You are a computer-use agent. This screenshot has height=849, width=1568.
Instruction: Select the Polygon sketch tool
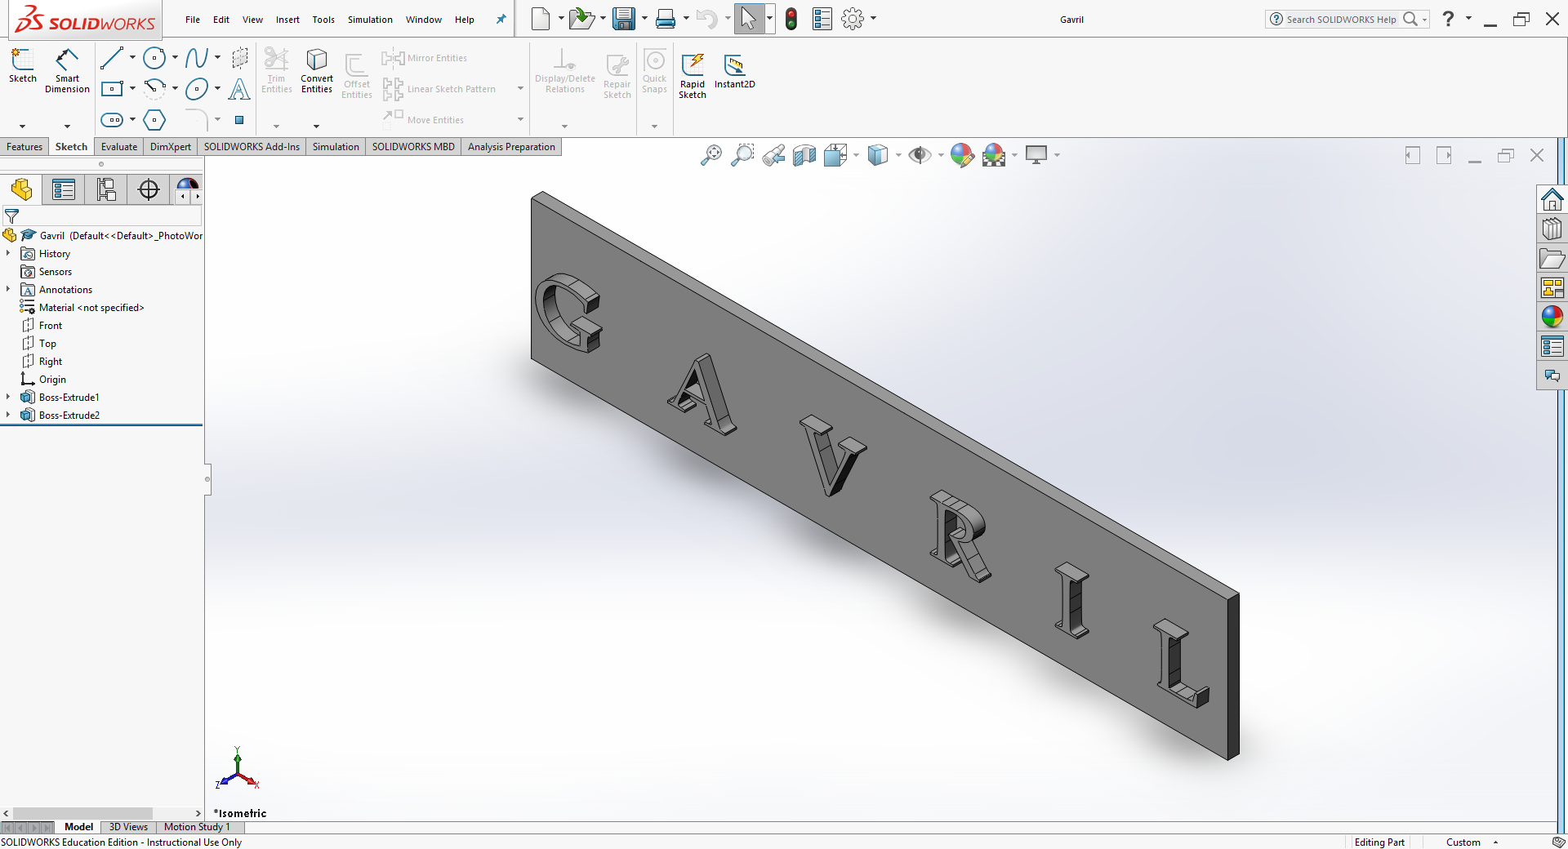click(x=154, y=120)
